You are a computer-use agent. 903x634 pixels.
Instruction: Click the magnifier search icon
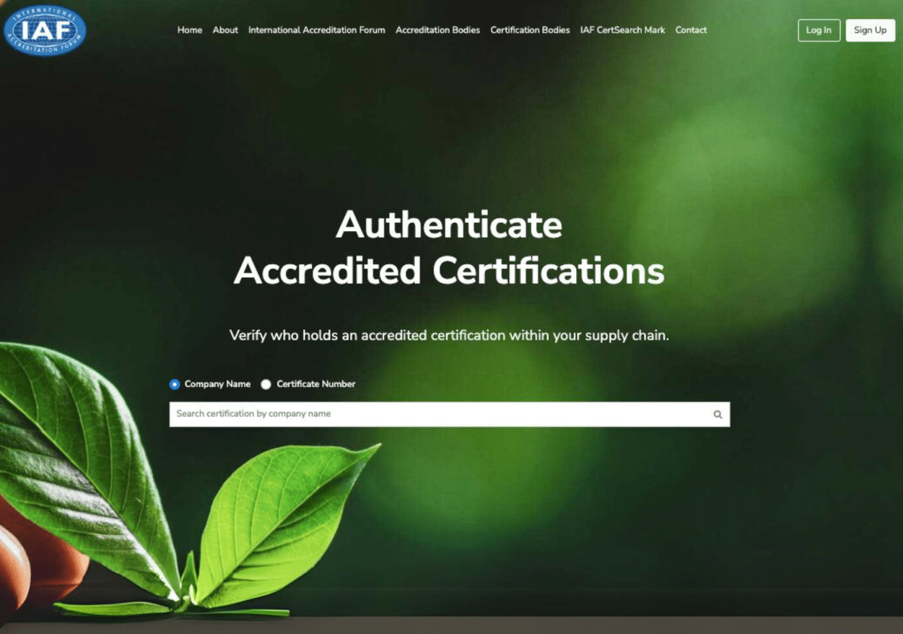[x=718, y=414]
